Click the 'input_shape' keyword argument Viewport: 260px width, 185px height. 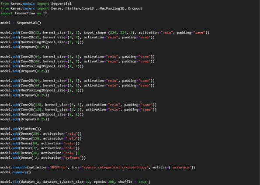point(95,32)
